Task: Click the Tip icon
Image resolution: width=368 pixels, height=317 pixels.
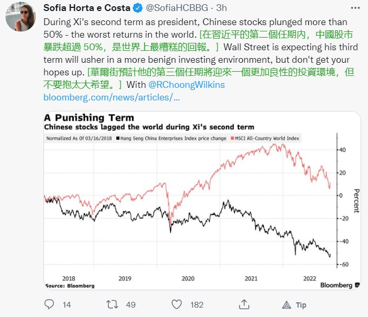Action: click(x=287, y=304)
